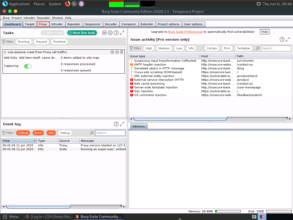Toggle the Debug event log filter
Viewport: 293px width, 220px height.
[65, 133]
